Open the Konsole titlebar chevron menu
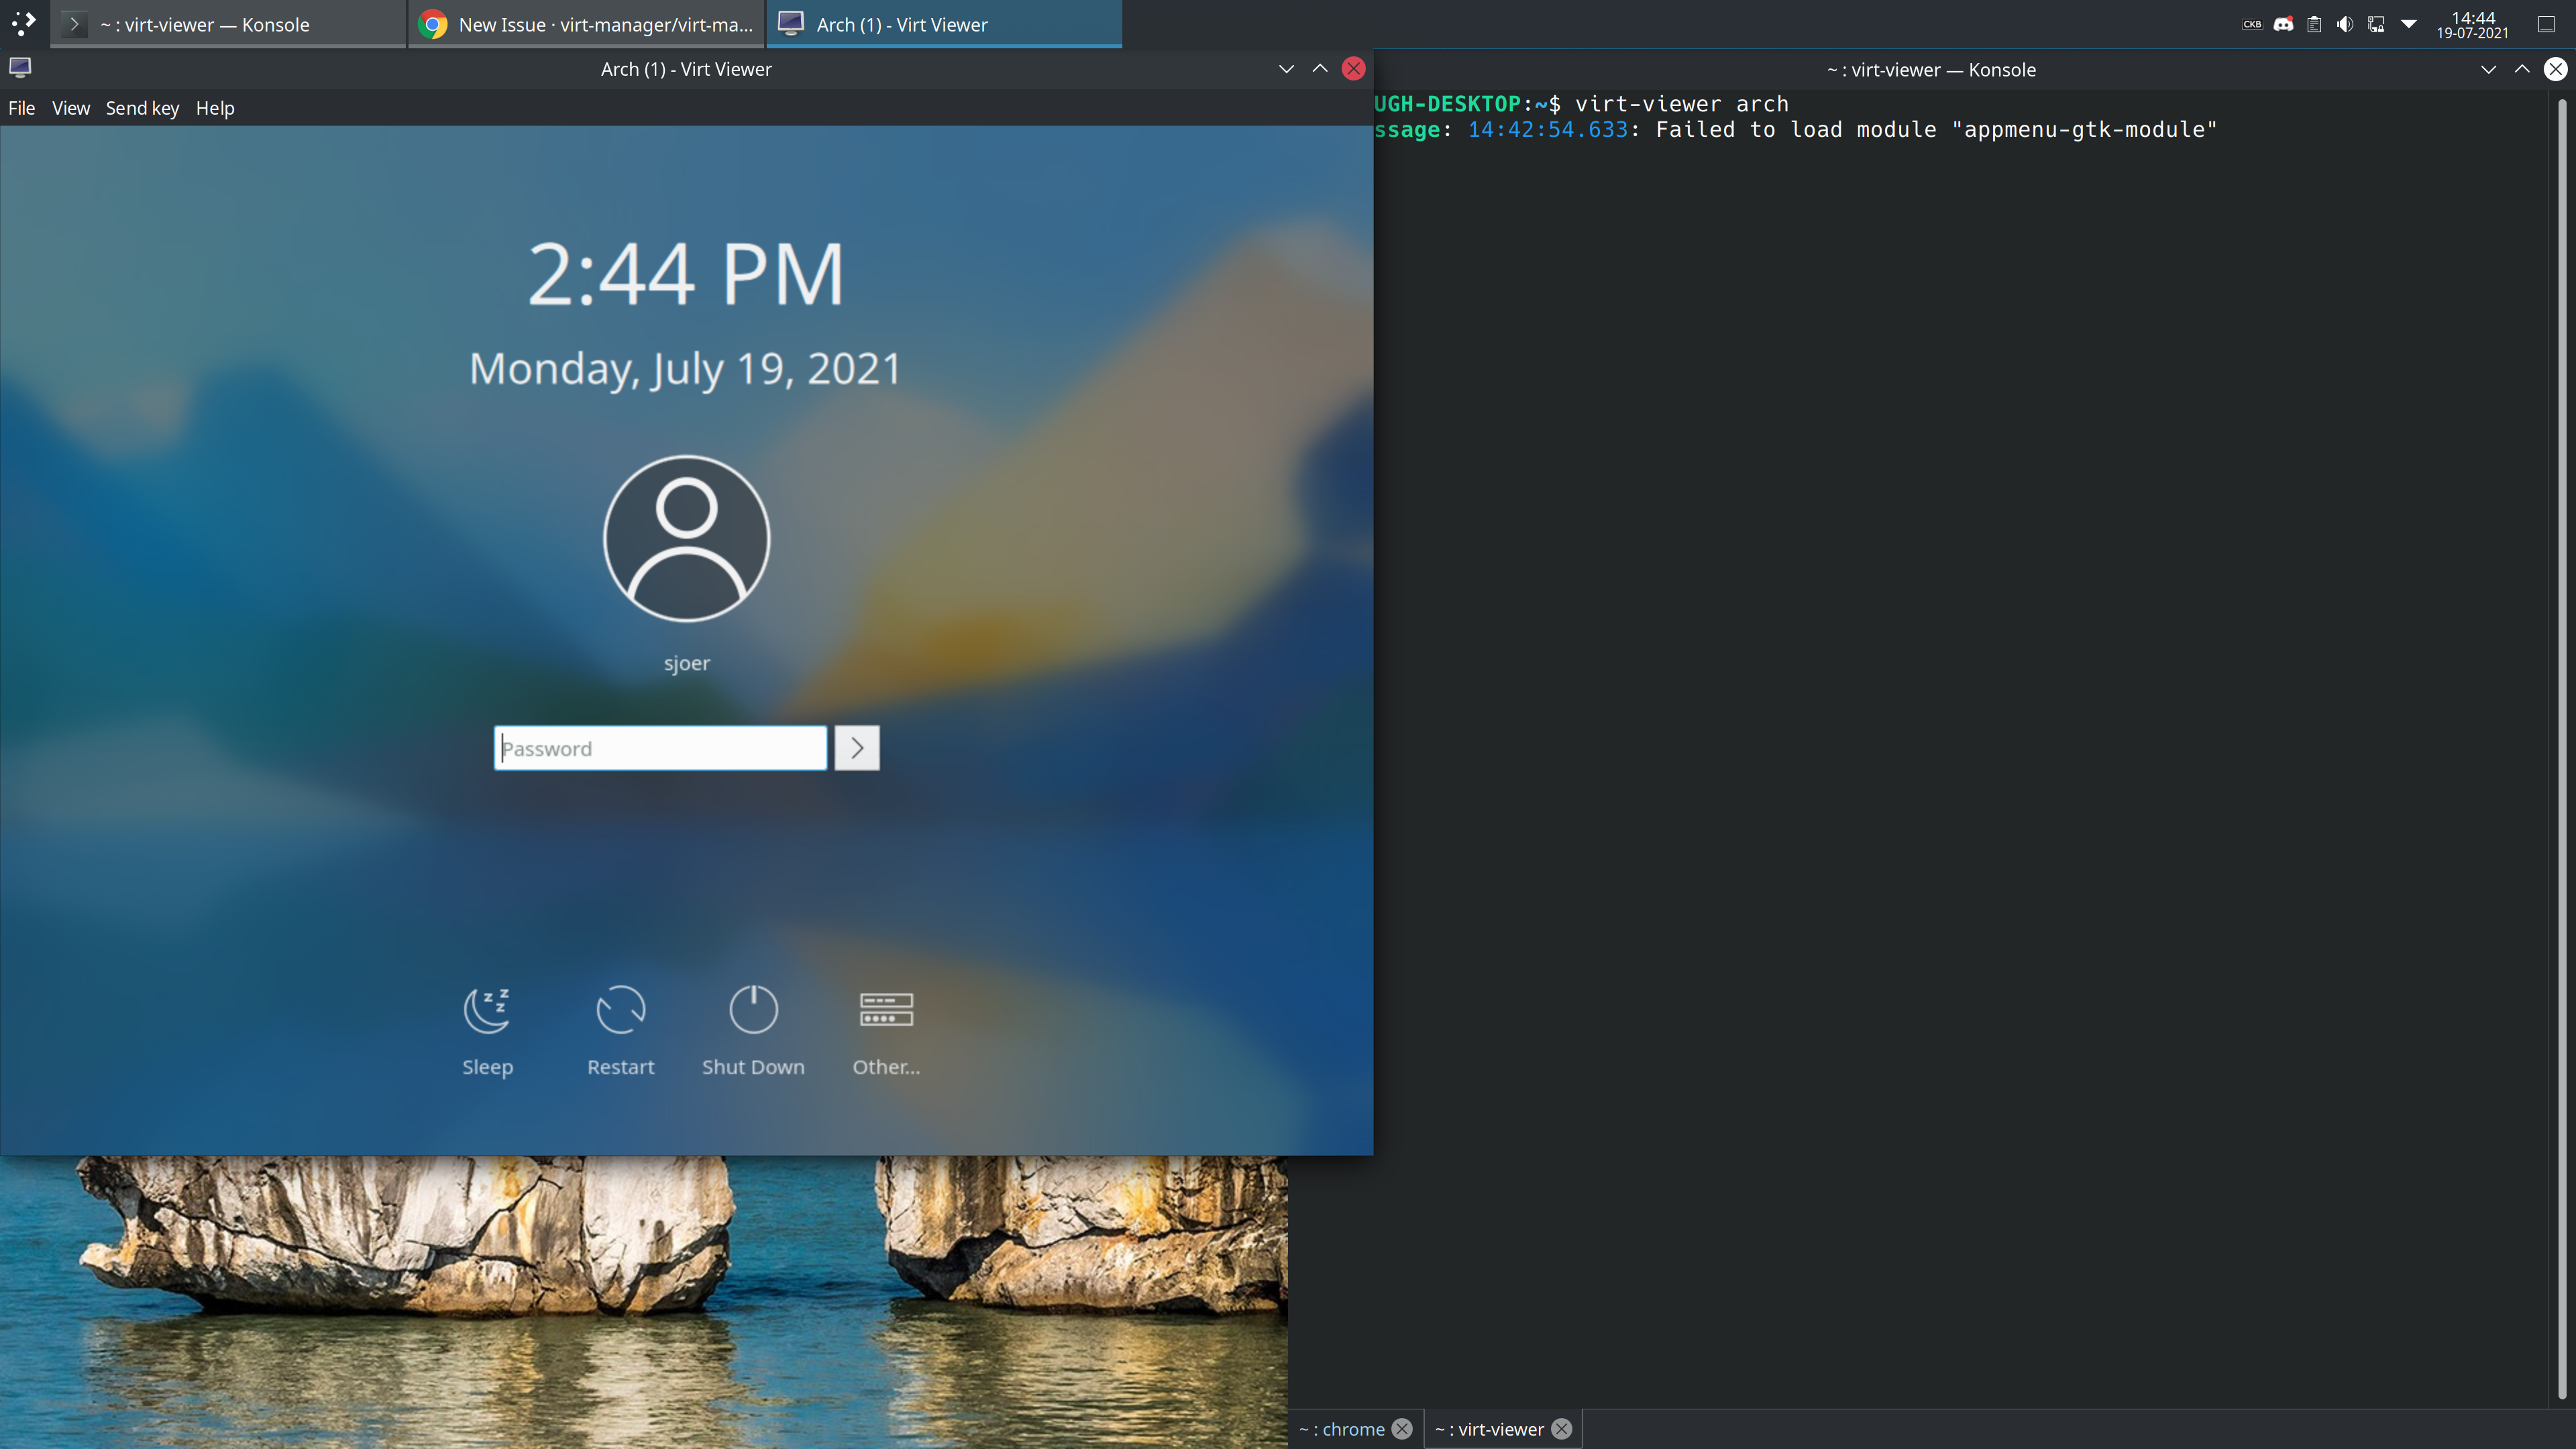 point(2488,69)
